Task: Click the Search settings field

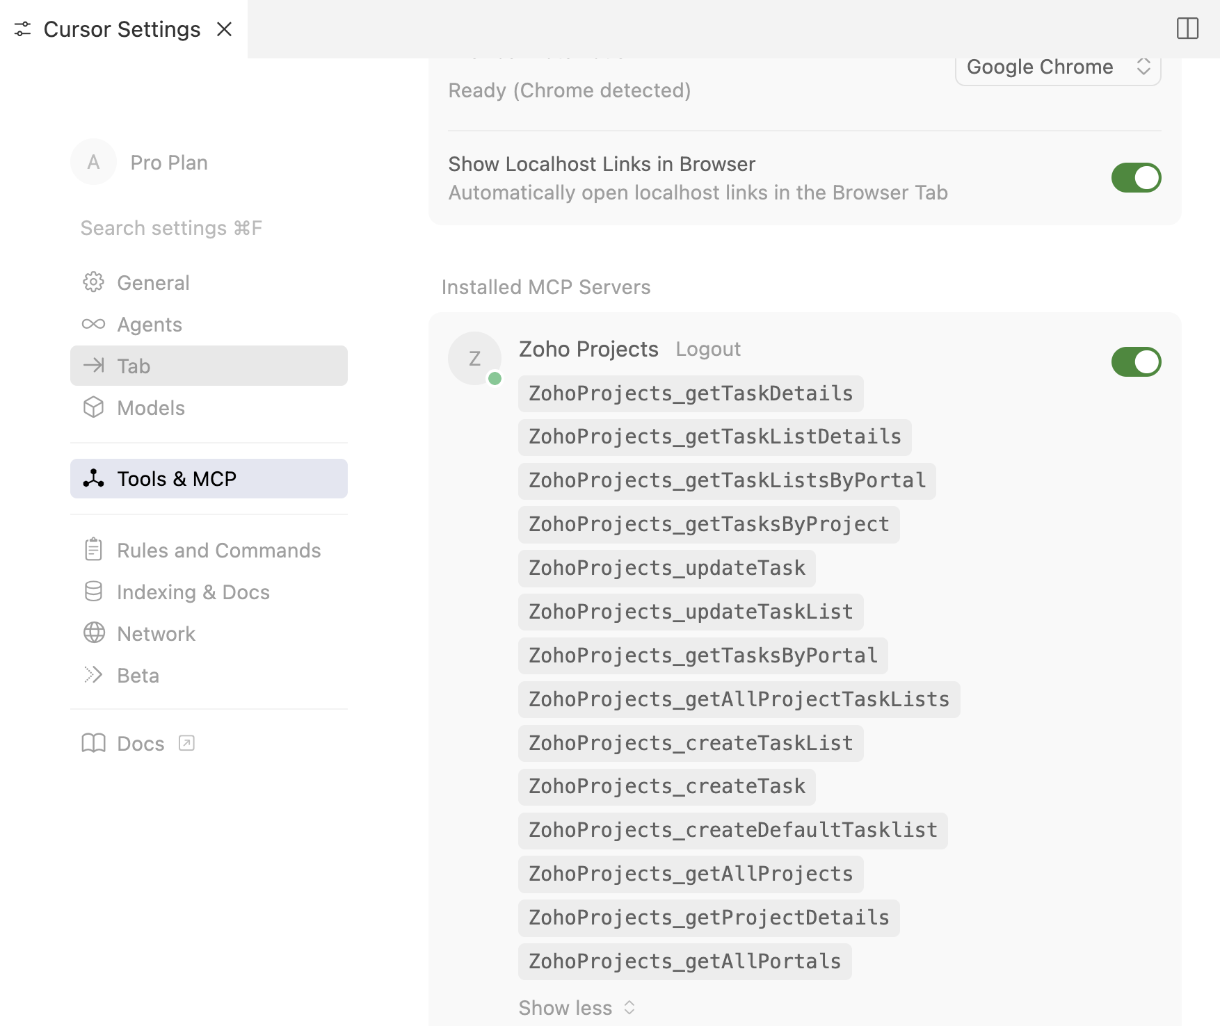Action: coord(171,227)
